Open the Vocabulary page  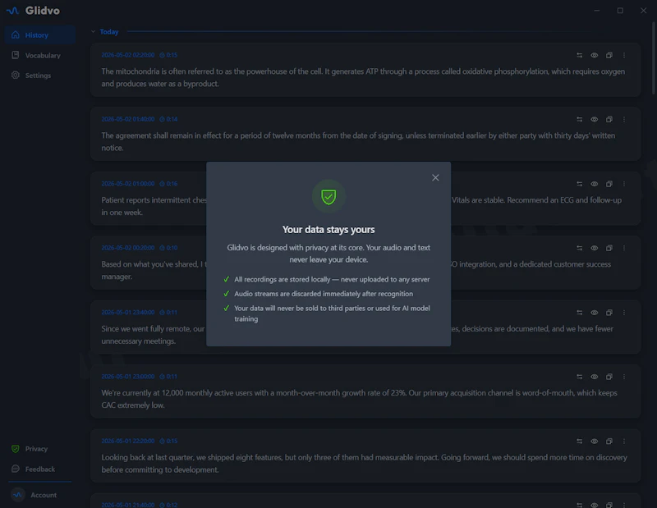[40, 55]
